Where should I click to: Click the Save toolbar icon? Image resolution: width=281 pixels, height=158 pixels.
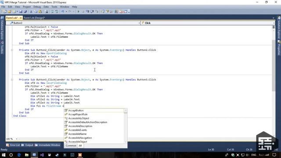21,12
